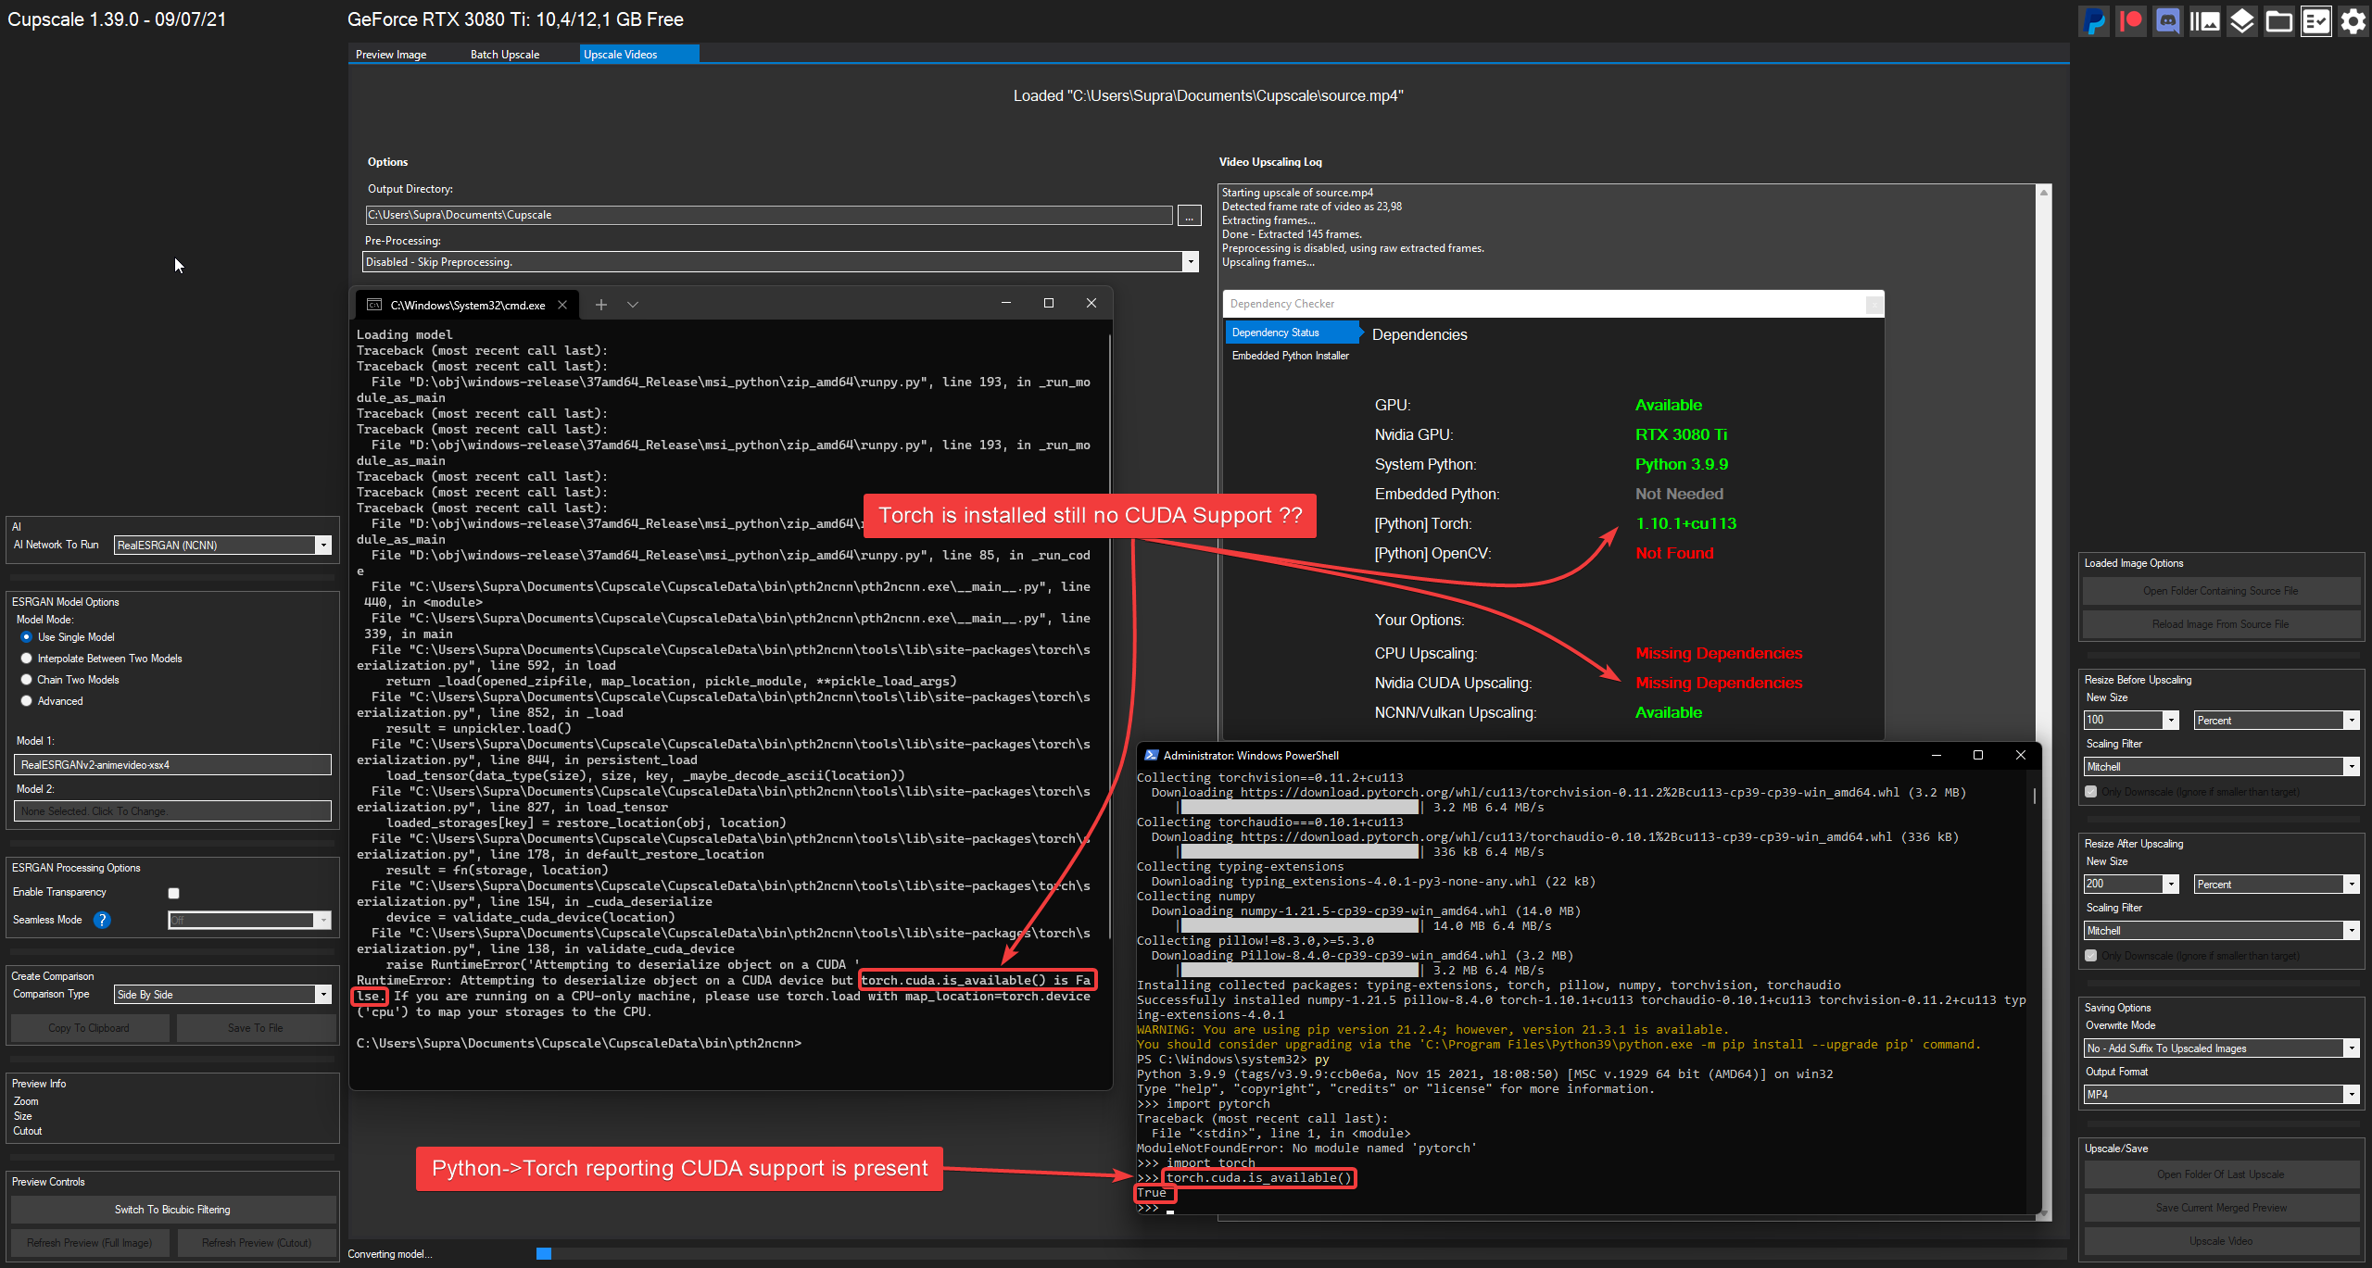The width and height of the screenshot is (2372, 1268).
Task: Open the AI models layers icon
Action: [2242, 20]
